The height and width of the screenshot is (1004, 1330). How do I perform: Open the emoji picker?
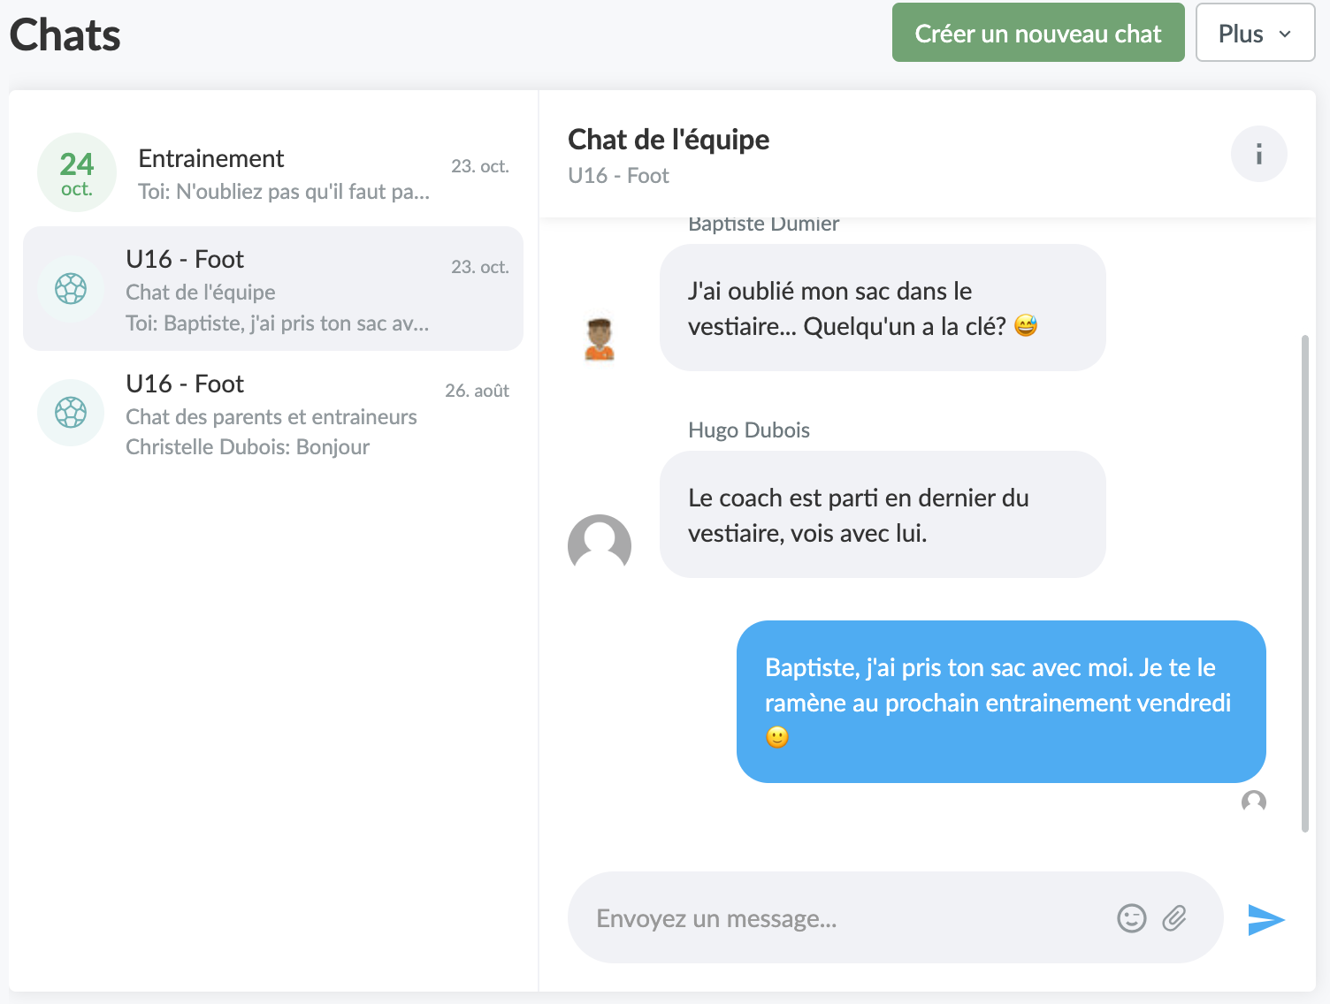[1131, 918]
